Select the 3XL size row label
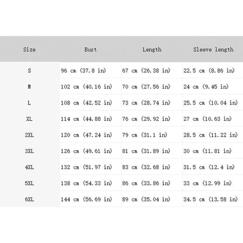Image resolution: width=243 pixels, height=243 pixels. tap(29, 151)
